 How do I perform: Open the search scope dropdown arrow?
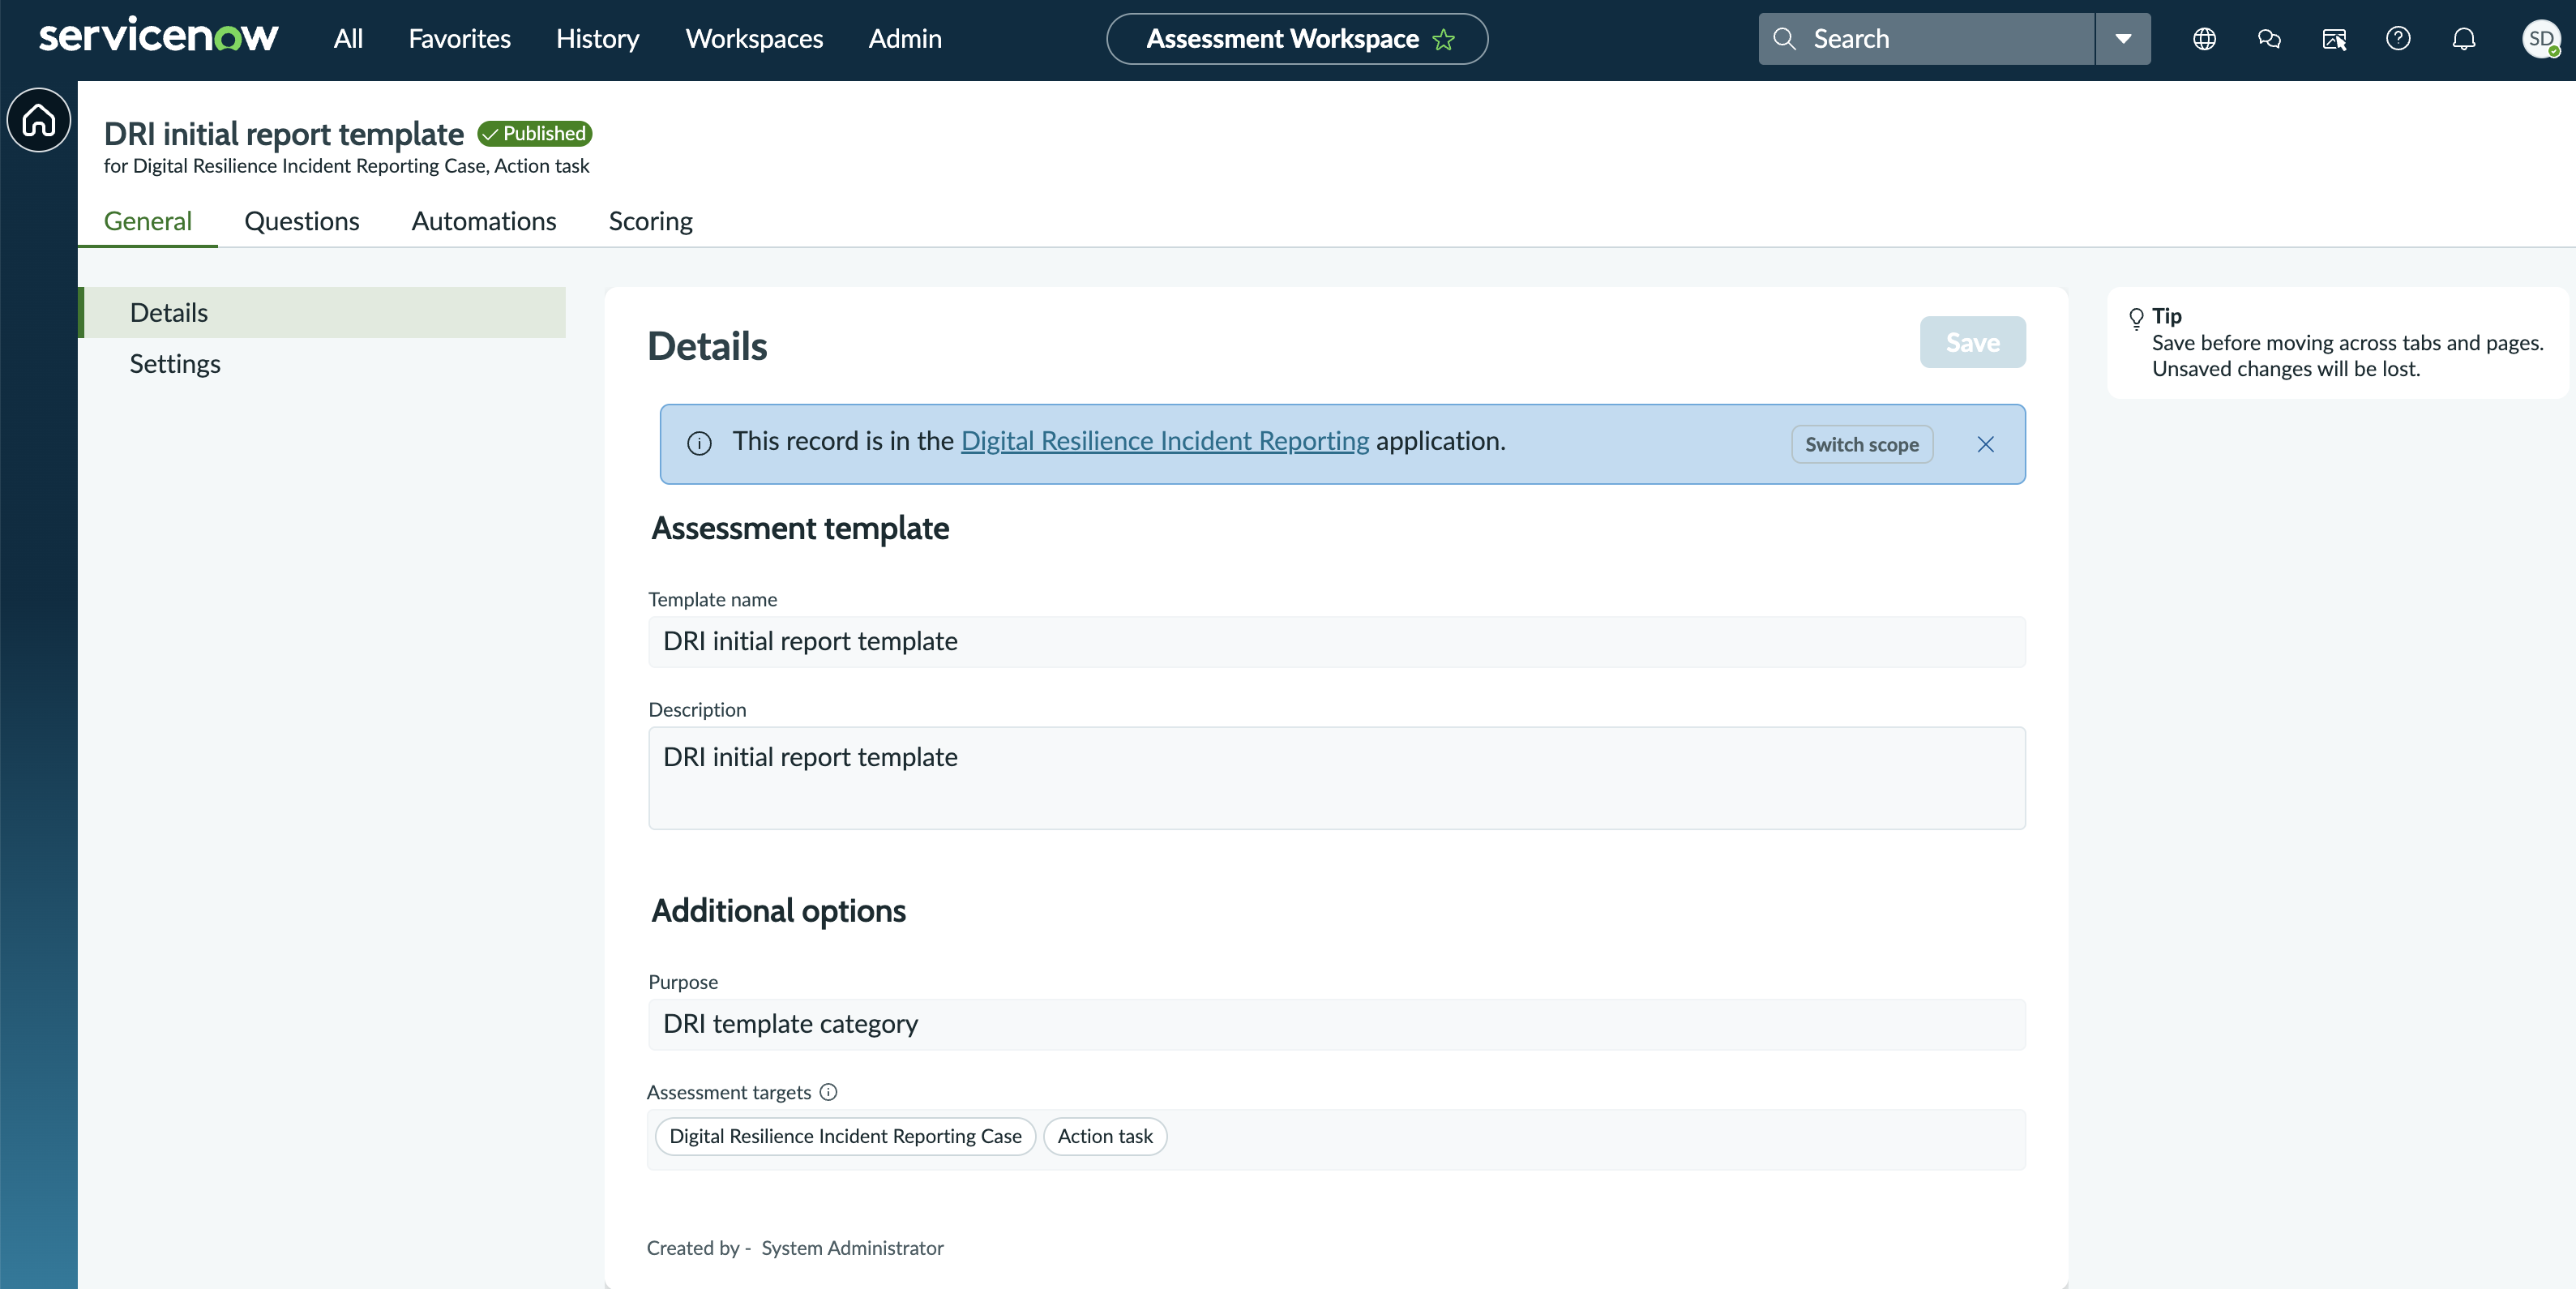[2123, 39]
